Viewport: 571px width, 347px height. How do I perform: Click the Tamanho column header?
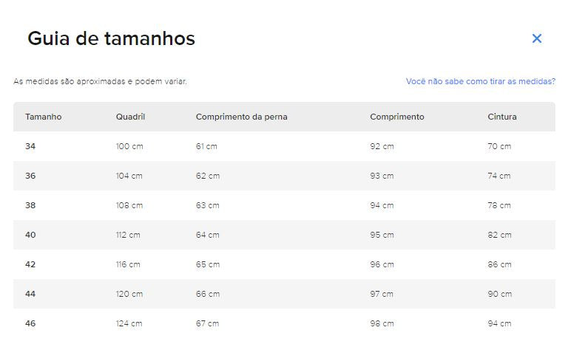pyautogui.click(x=44, y=117)
